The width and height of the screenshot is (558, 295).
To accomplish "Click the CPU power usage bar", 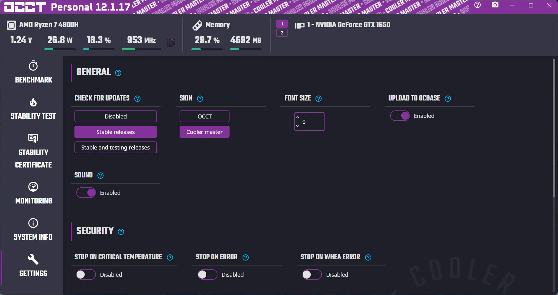I will 60,49.
